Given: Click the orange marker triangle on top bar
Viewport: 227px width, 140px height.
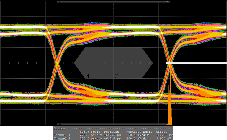Looking at the screenshot, I should 167,2.
